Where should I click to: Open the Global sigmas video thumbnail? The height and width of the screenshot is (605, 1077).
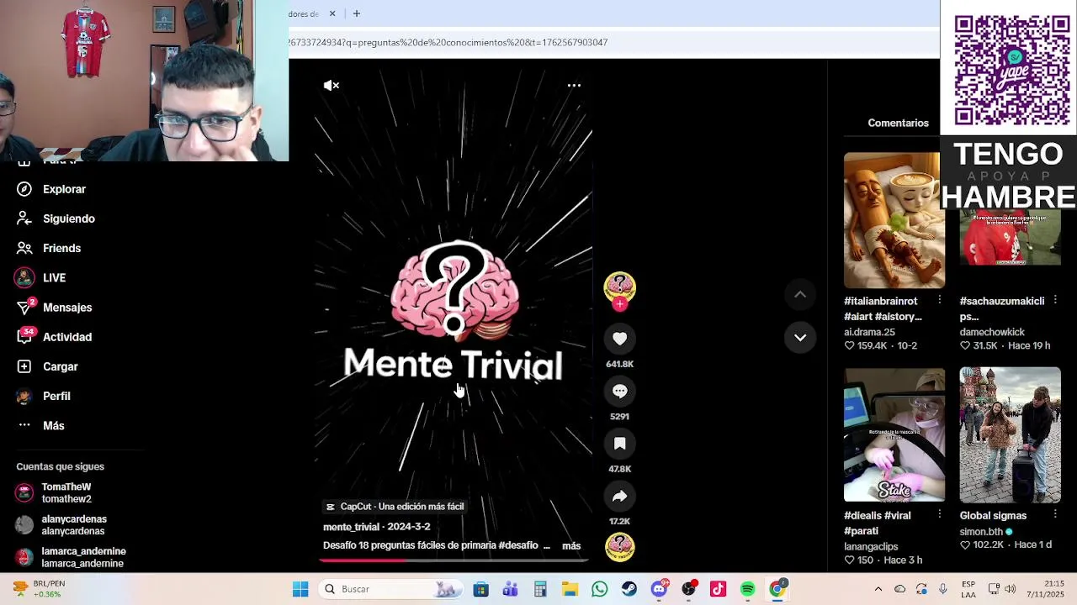point(1011,435)
